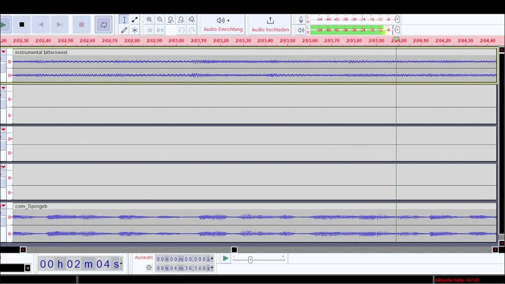Open the time display format dropdown
This screenshot has height=284, width=505.
point(121,264)
